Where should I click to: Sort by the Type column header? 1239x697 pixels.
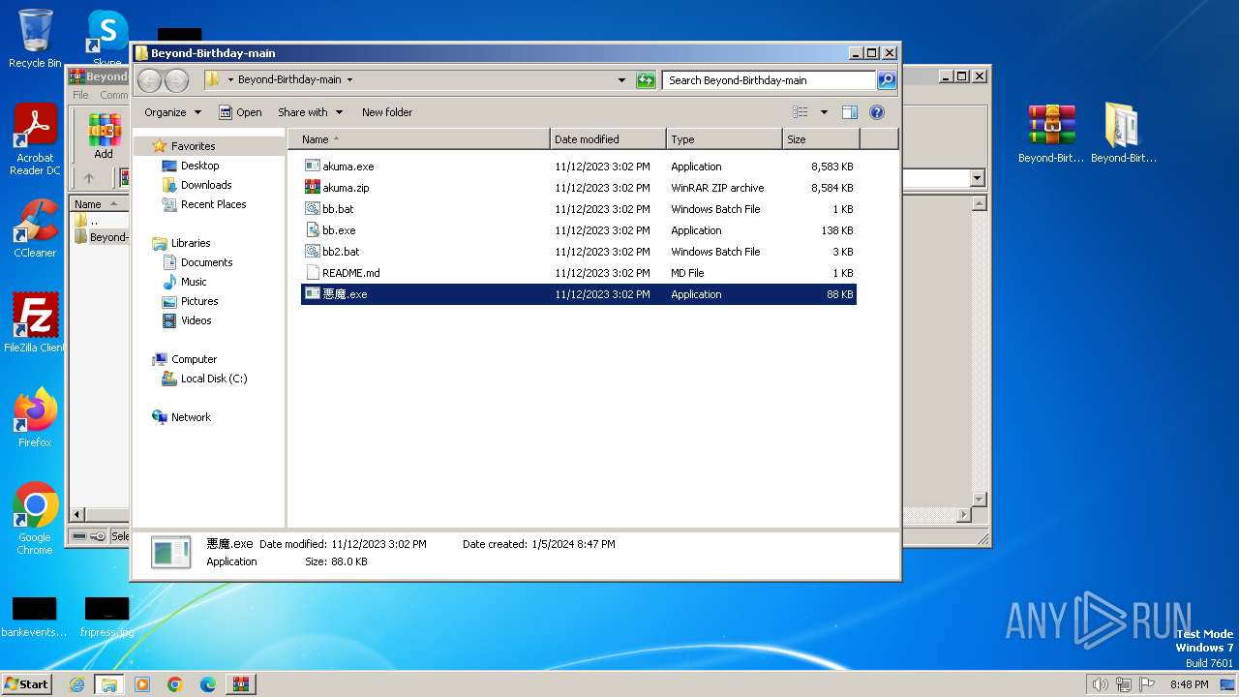724,139
